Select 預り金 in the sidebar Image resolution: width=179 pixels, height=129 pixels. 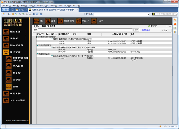pyautogui.click(x=13, y=73)
